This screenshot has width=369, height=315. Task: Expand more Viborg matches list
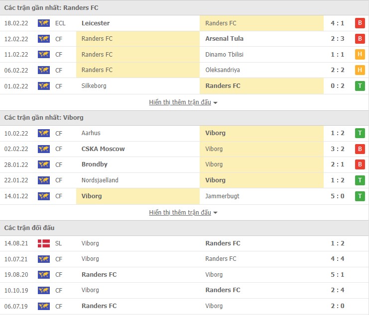[x=180, y=213]
